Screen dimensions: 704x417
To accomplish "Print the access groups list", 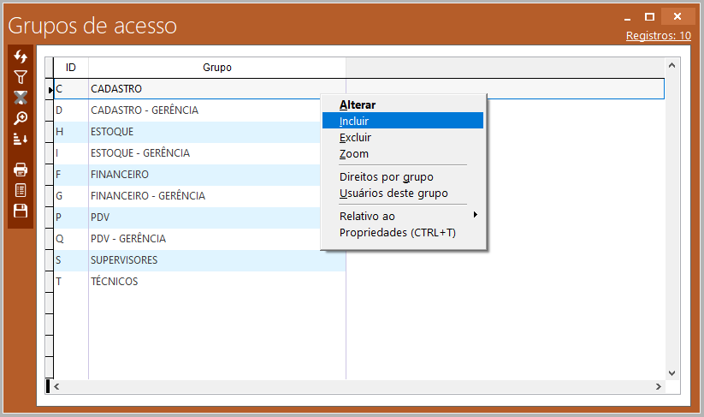I will pos(21,170).
